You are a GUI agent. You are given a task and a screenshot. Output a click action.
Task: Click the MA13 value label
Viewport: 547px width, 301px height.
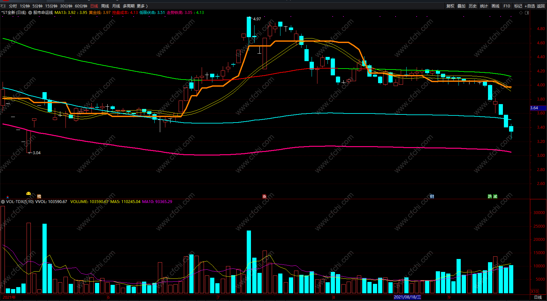(71, 13)
